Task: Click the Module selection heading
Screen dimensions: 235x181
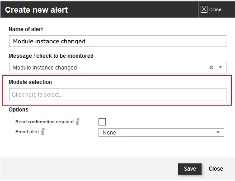Action: [x=30, y=82]
